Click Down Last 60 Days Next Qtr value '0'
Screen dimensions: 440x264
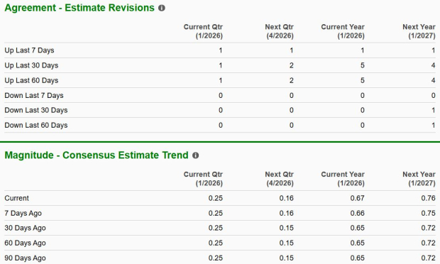[x=292, y=126]
